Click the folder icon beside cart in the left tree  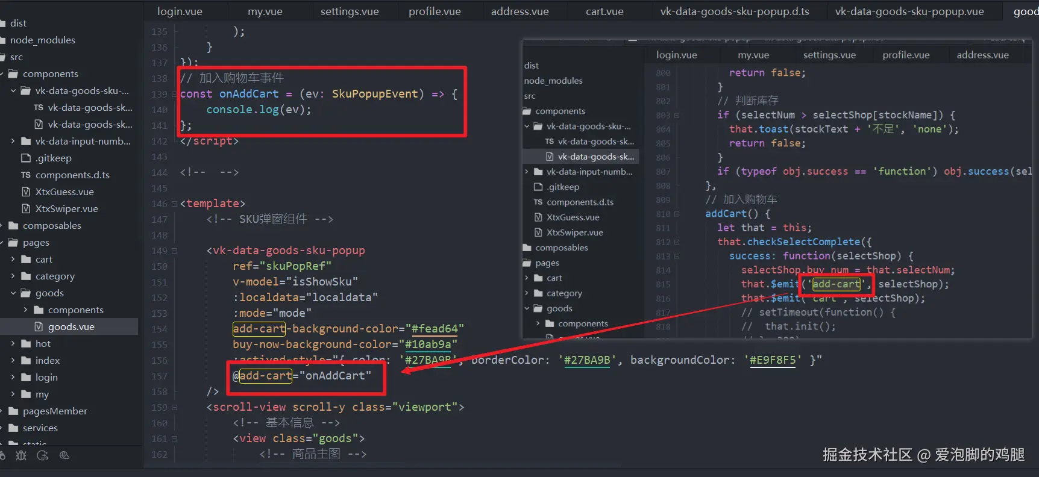(x=26, y=259)
